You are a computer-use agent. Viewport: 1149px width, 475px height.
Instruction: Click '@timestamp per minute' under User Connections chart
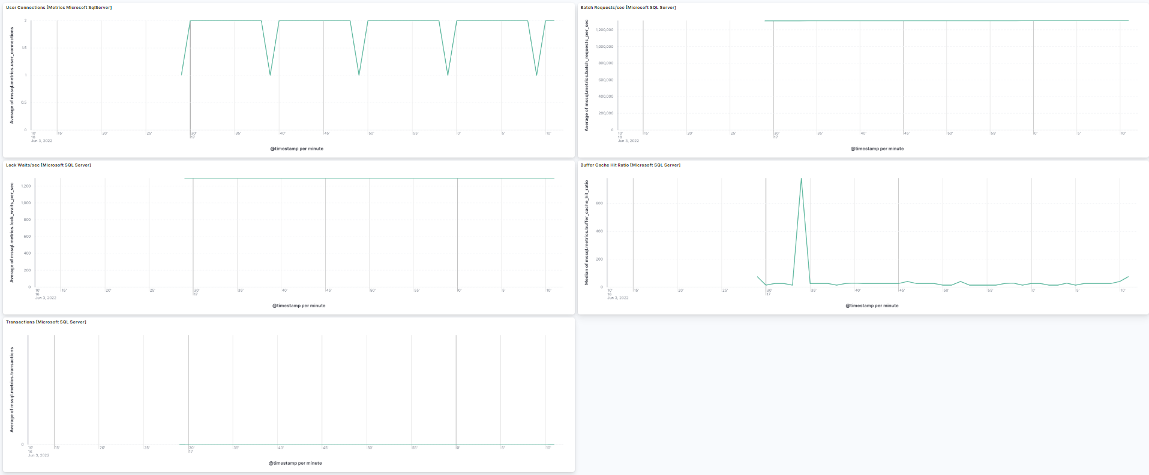pyautogui.click(x=296, y=149)
